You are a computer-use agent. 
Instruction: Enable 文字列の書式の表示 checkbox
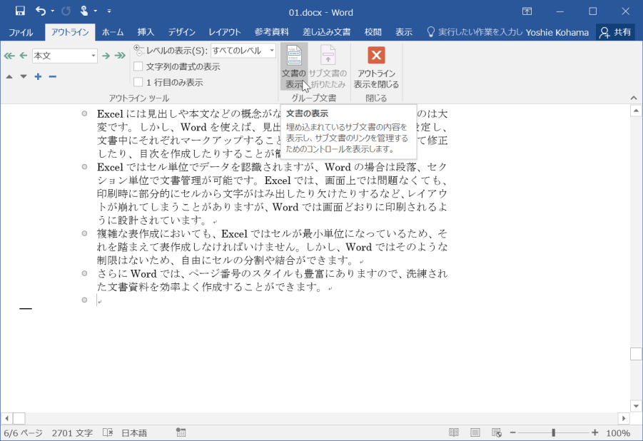[x=138, y=66]
